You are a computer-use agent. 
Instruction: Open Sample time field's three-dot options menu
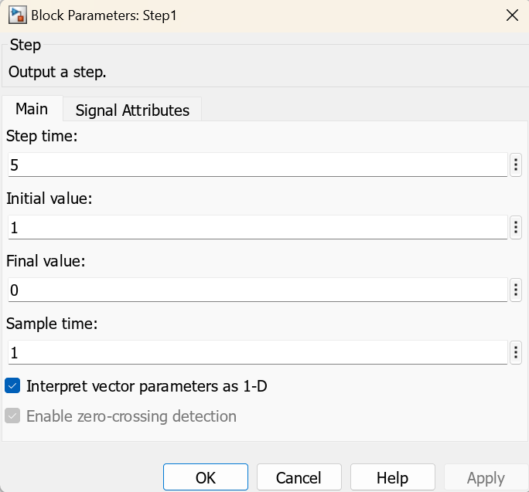point(516,353)
